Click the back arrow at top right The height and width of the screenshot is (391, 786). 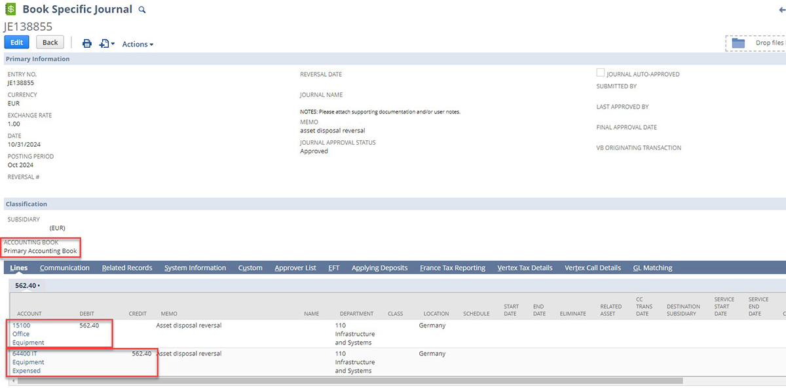781,10
